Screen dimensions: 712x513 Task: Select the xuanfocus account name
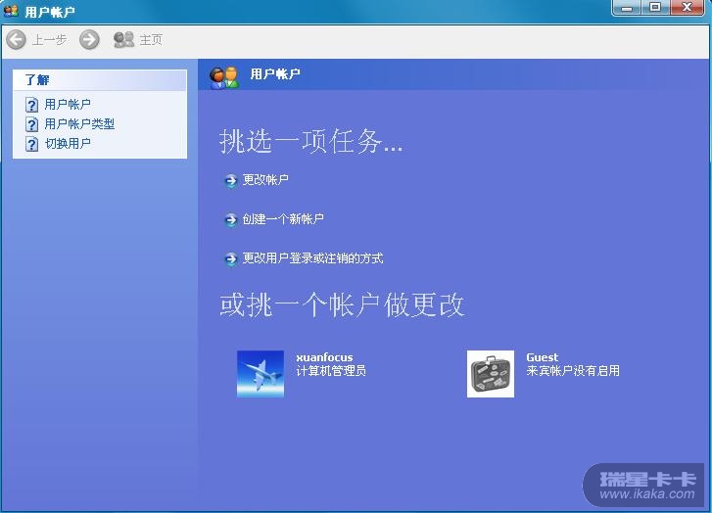tap(324, 357)
